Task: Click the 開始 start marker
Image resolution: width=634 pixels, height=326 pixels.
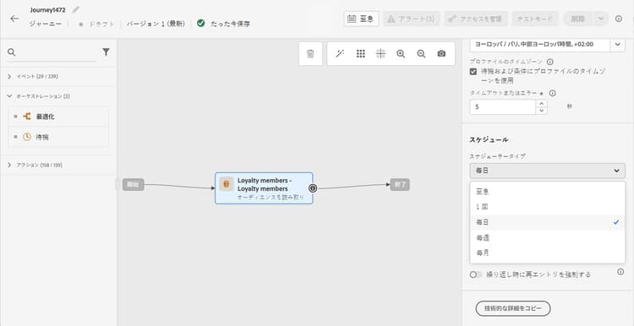Action: [x=133, y=185]
